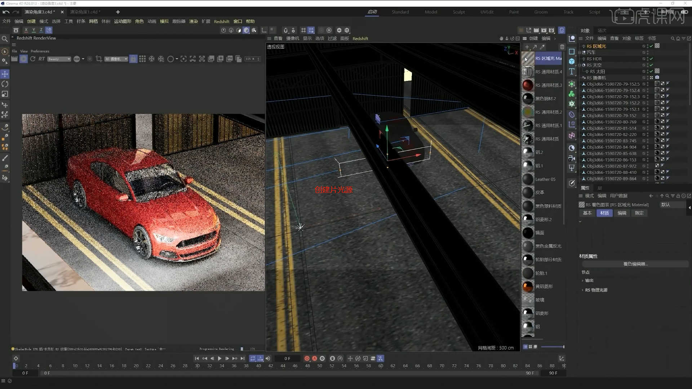Start IPR rendering with the highlighted RenderView icon

tap(23, 59)
